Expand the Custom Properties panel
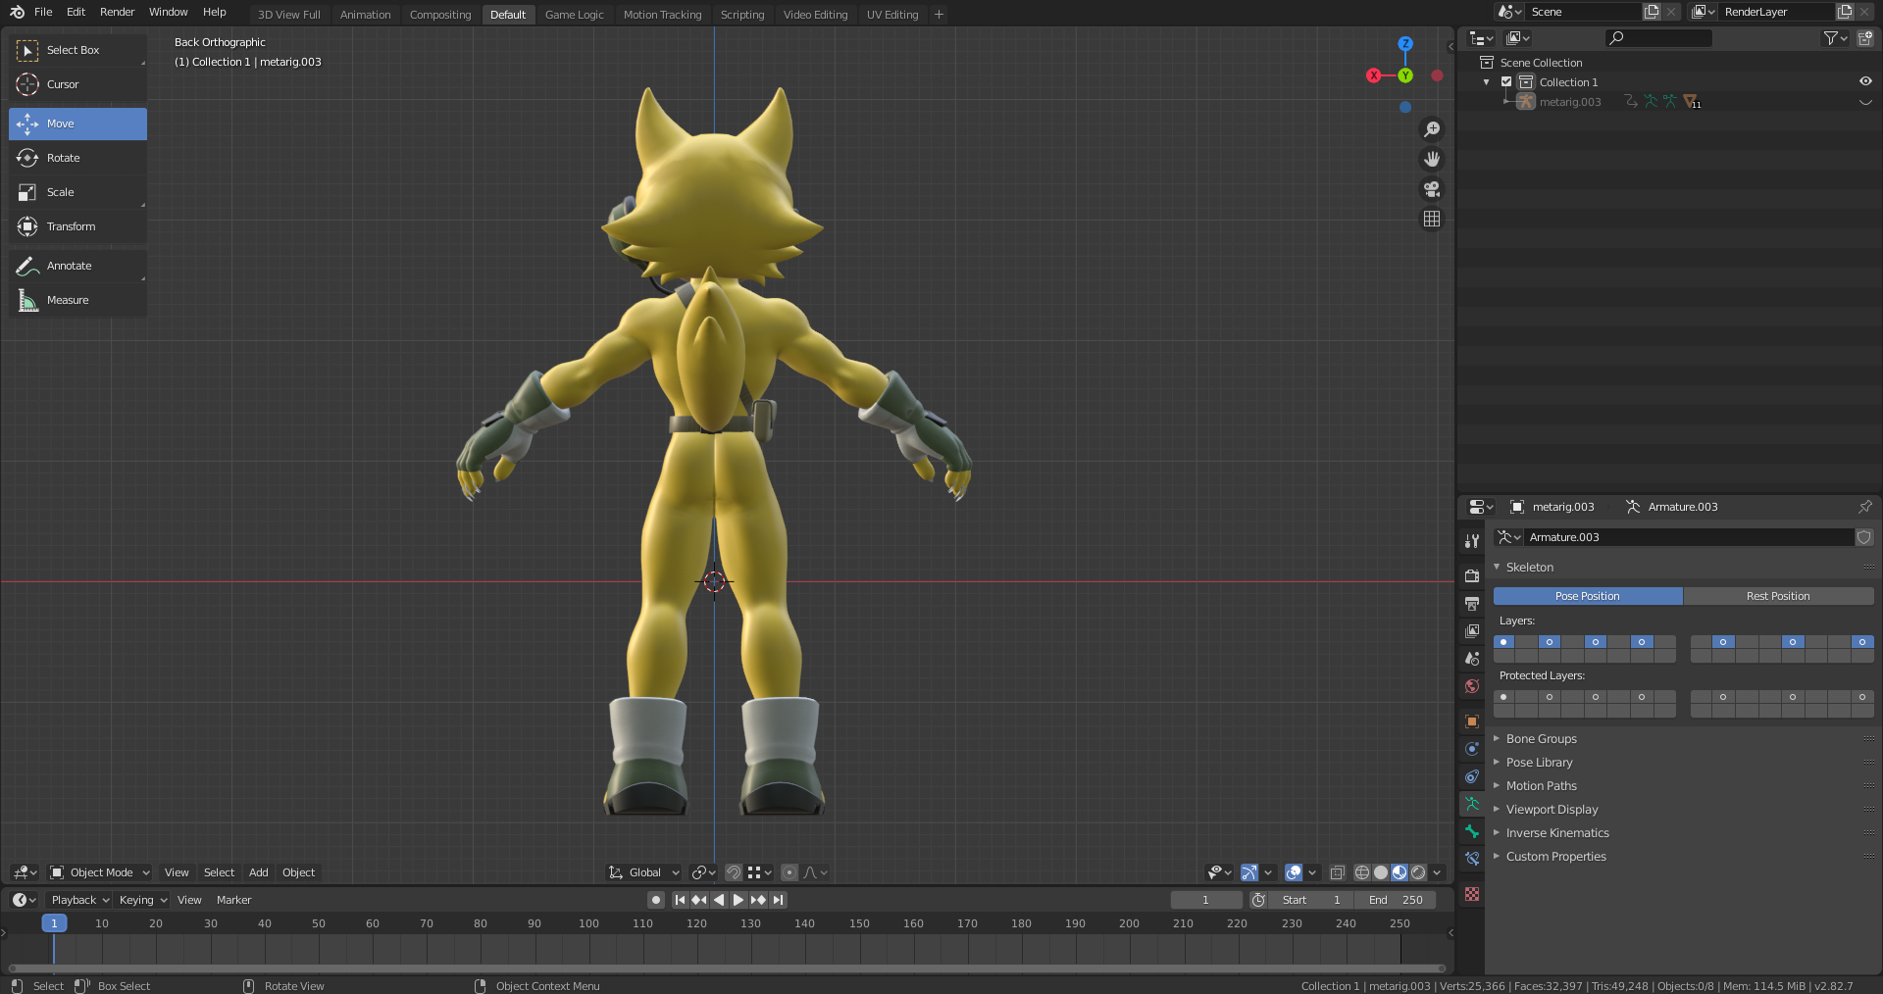Image resolution: width=1883 pixels, height=994 pixels. (x=1555, y=857)
